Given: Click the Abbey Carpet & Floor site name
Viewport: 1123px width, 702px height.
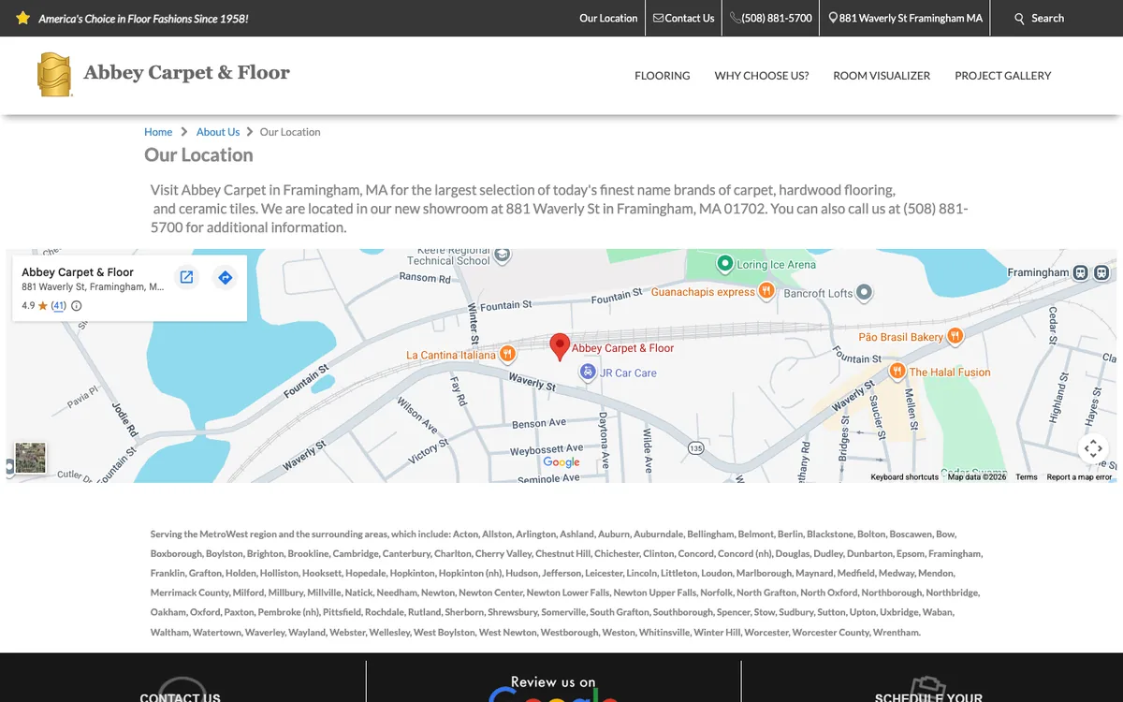Looking at the screenshot, I should [x=186, y=73].
